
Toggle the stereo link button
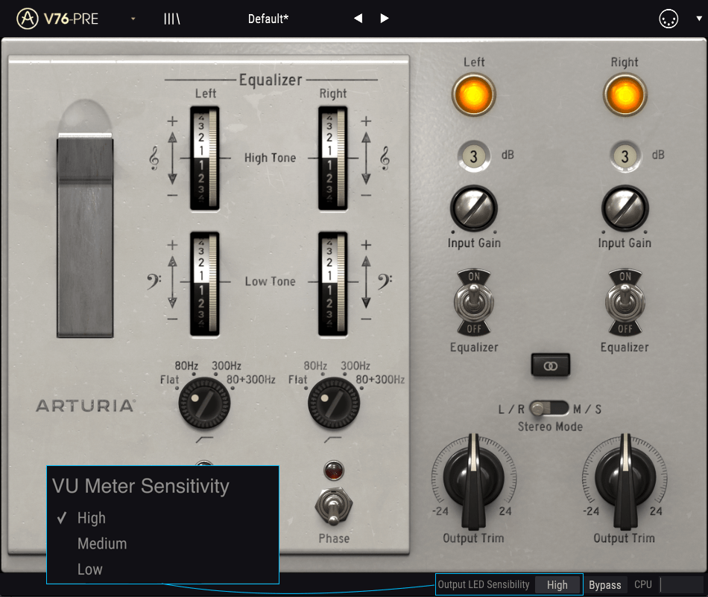click(551, 365)
